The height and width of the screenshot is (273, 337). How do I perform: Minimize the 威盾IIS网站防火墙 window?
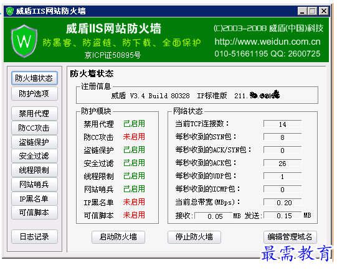click(x=302, y=11)
